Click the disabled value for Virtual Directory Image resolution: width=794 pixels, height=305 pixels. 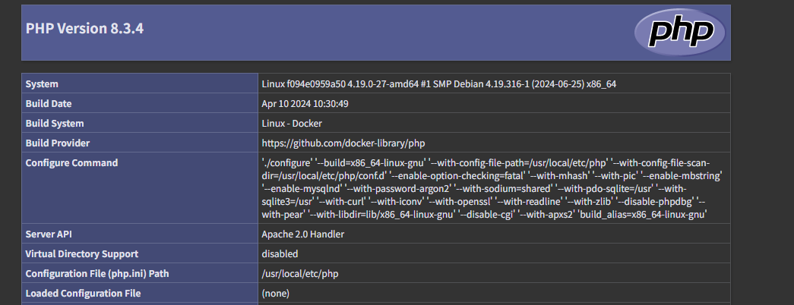(280, 254)
